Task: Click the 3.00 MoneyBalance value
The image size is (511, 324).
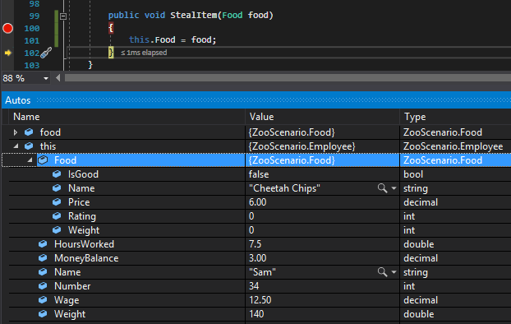Action: 257,258
